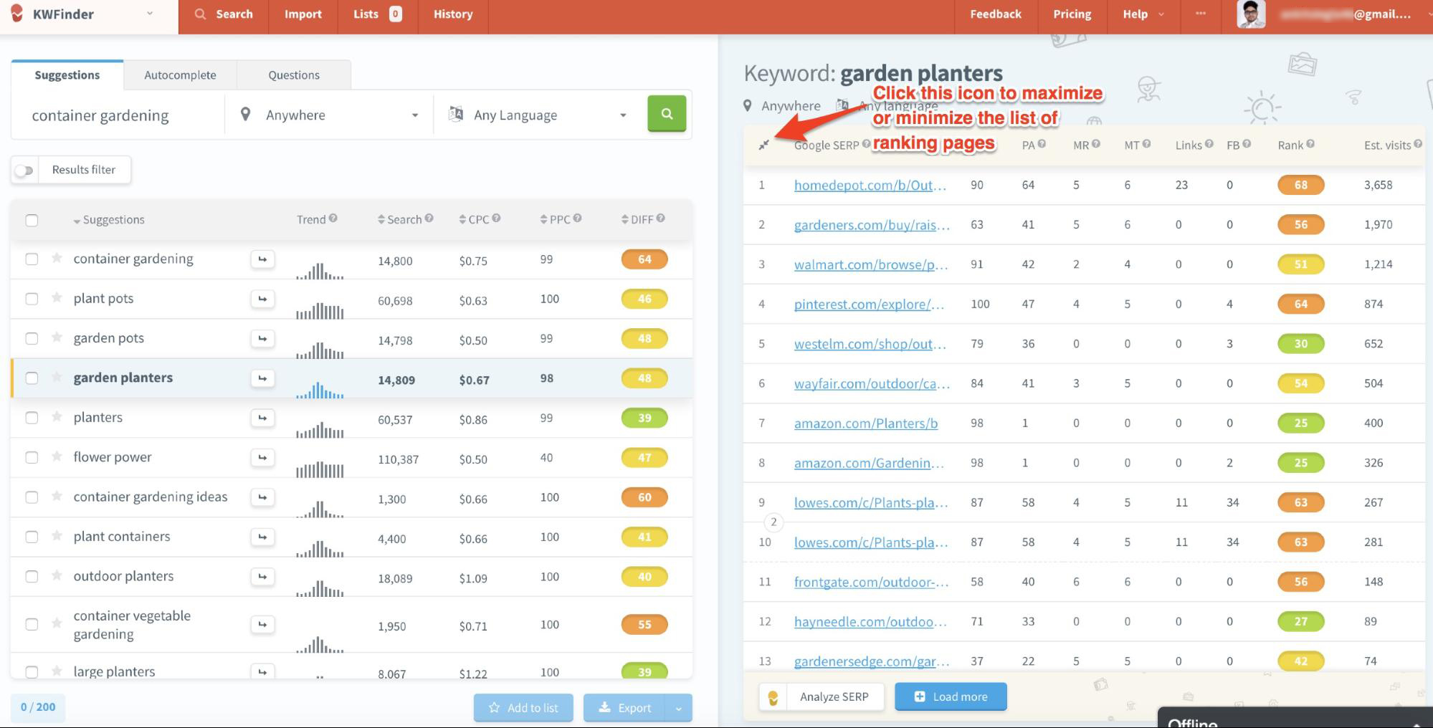The width and height of the screenshot is (1433, 728).
Task: Click the "Load more" button
Action: click(950, 696)
